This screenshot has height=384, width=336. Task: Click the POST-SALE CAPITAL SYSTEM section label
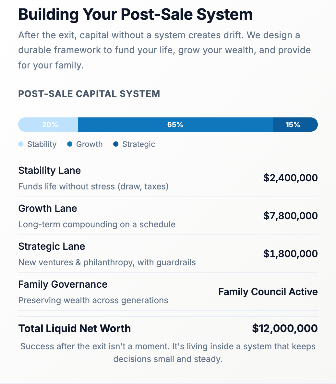[x=89, y=94]
